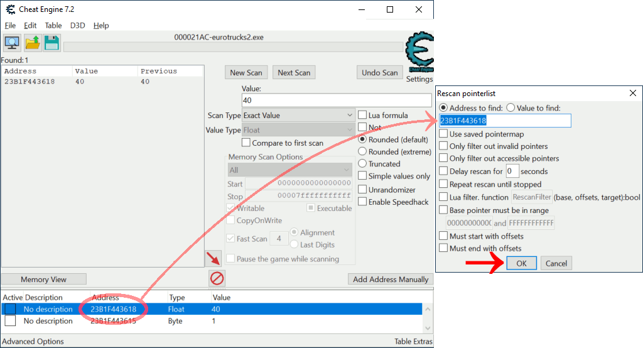Image resolution: width=643 pixels, height=348 pixels.
Task: Check Only filter out accessible pointers
Action: pyautogui.click(x=443, y=158)
